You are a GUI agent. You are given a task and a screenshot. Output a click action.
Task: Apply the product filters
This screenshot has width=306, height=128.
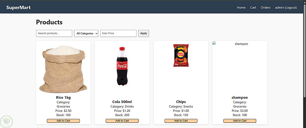144,33
